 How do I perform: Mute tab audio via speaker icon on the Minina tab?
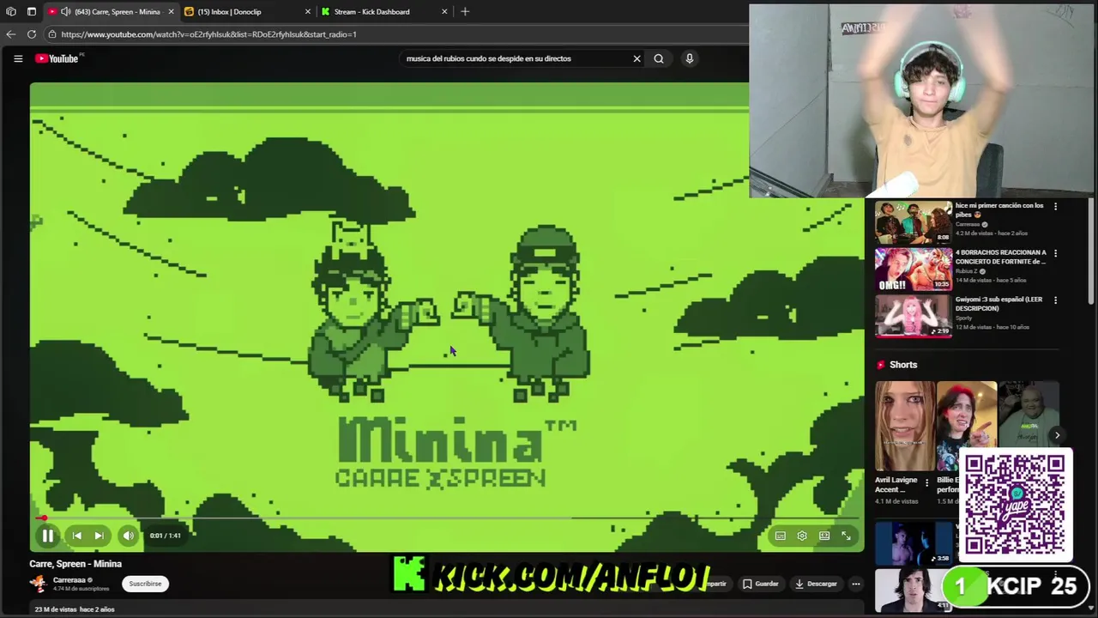[65, 12]
